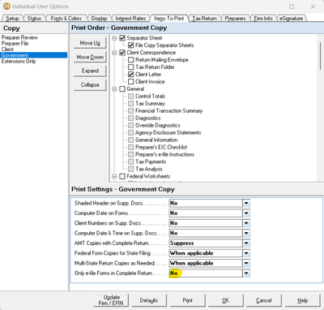Screen dimensions: 324x310
Task: Select Government copy in list
Action: (x=34, y=55)
